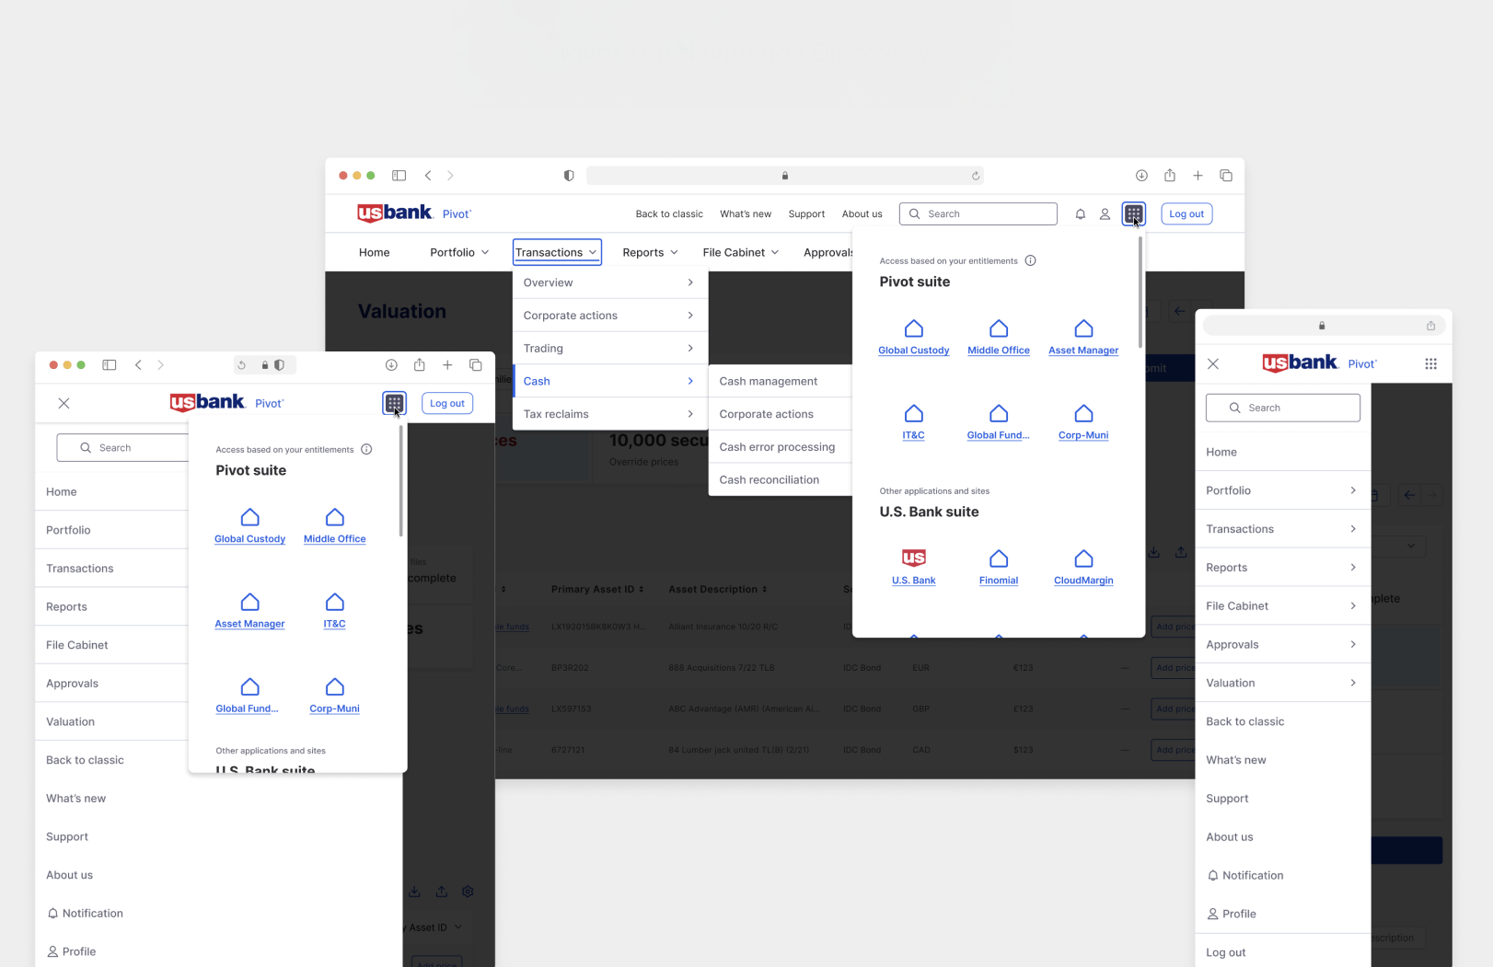Choose Cash reconciliation from the Cash submenu
The height and width of the screenshot is (967, 1493).
click(x=780, y=479)
